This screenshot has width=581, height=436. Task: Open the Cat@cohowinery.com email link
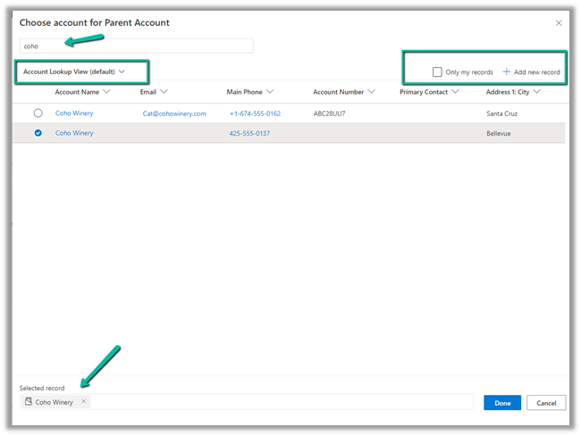point(174,113)
